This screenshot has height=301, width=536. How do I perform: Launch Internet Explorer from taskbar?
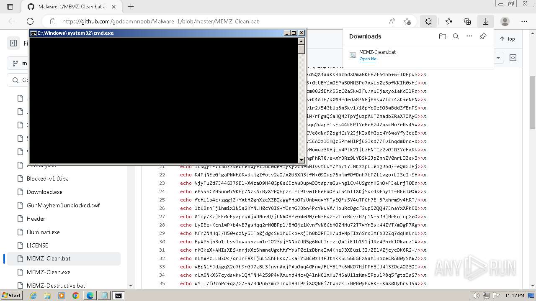point(33,296)
